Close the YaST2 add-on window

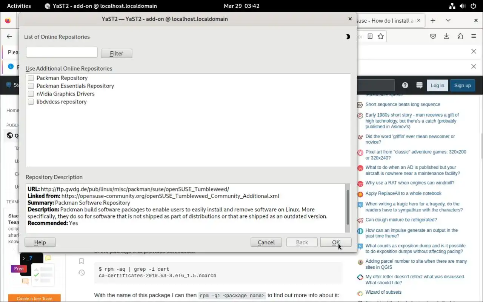tap(350, 19)
